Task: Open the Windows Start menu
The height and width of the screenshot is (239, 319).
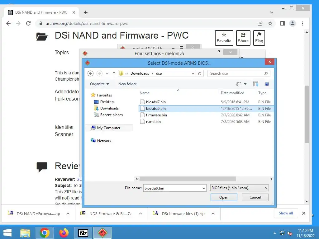Action: coord(7,233)
